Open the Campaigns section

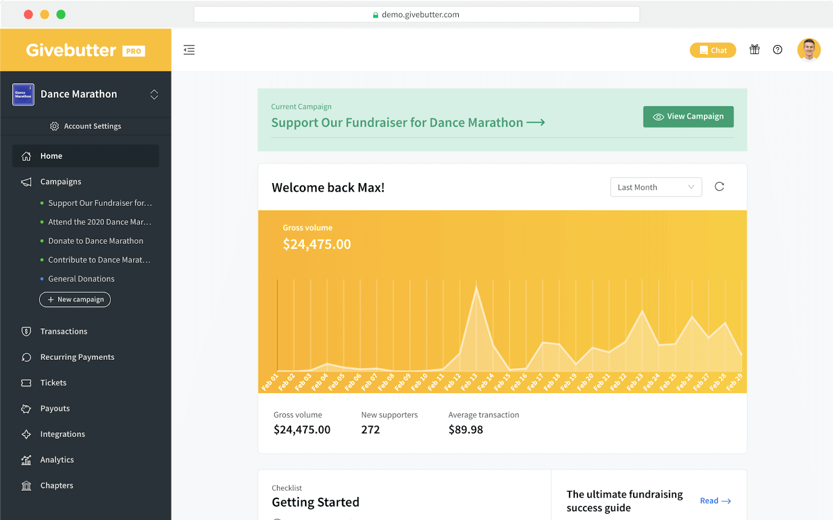pos(61,181)
